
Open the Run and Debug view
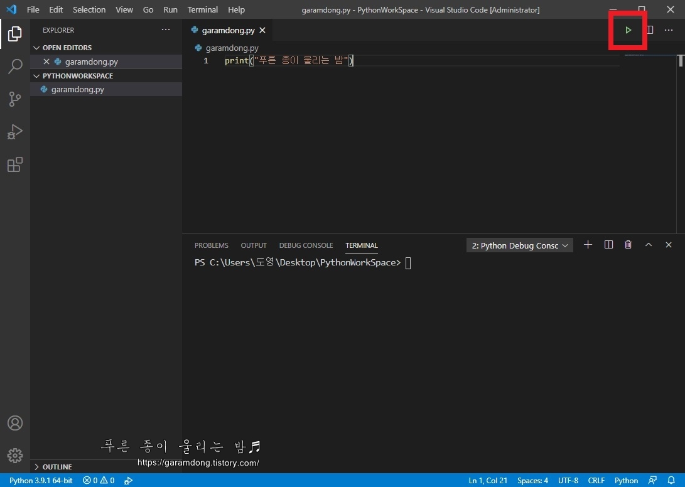(x=15, y=132)
